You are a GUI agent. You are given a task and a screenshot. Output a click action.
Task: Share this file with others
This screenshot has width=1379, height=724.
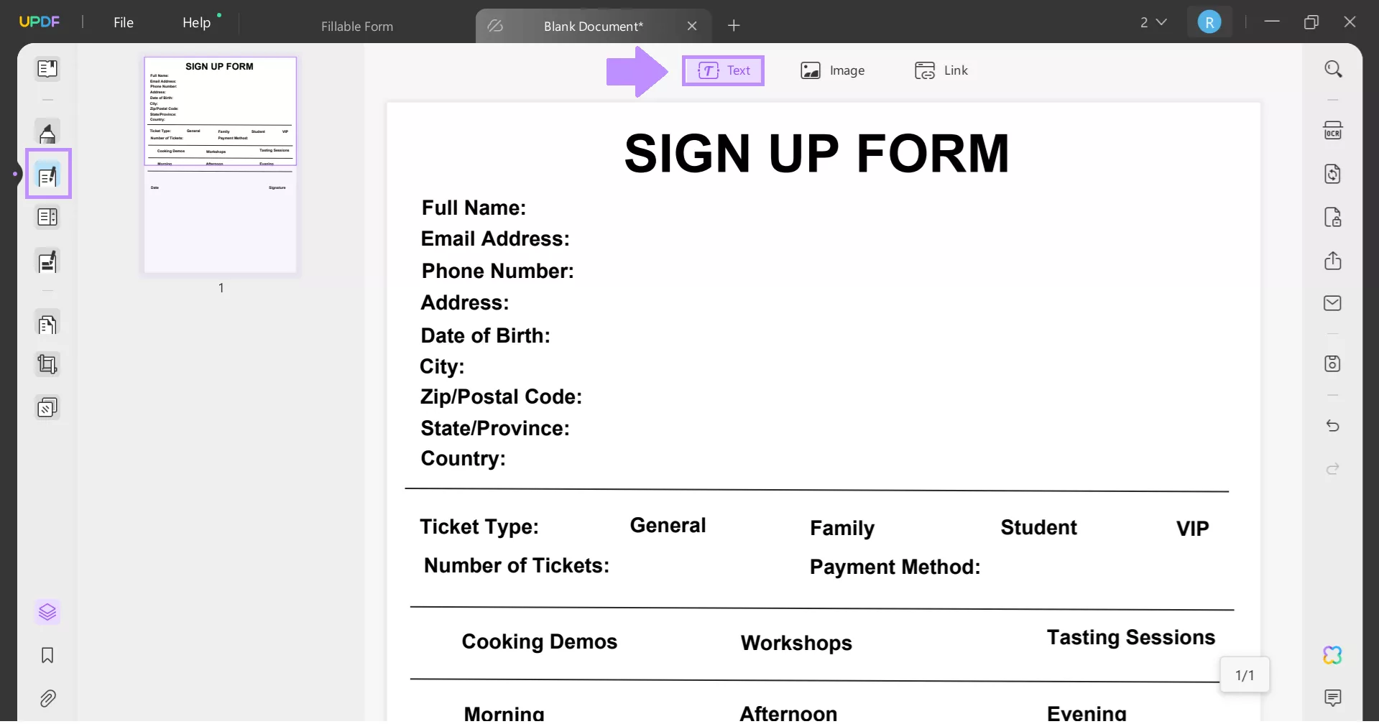pyautogui.click(x=1333, y=260)
